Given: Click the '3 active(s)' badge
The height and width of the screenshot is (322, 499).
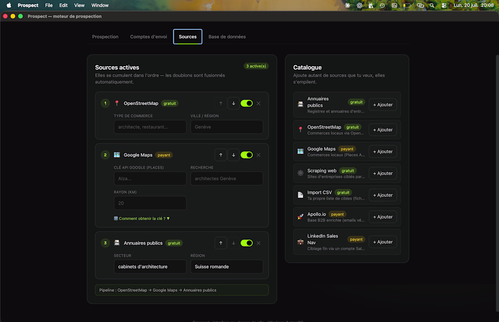Looking at the screenshot, I should [x=256, y=66].
